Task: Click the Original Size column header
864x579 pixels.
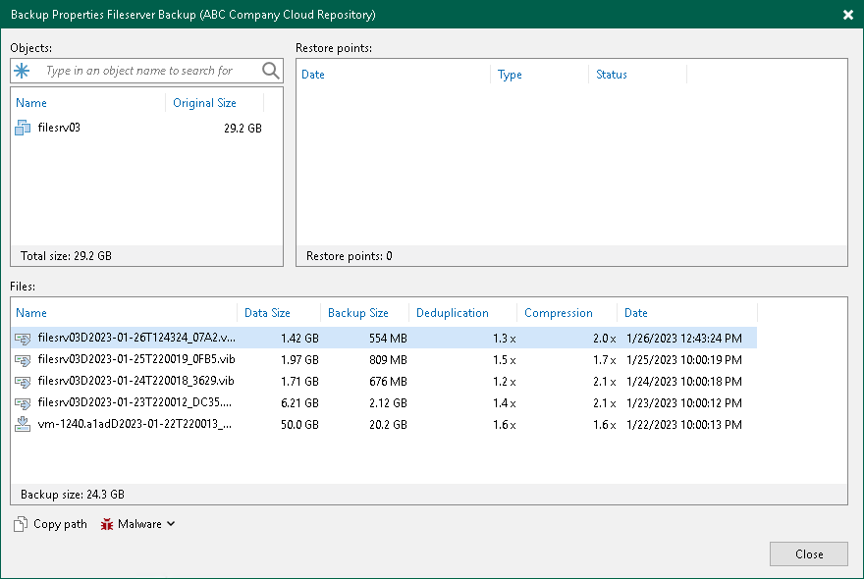Action: tap(206, 103)
